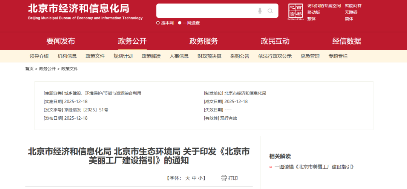Image resolution: width=407 pixels, height=189 pixels.
Task: Open 智能问答 smart Q&A link
Action: coord(353,6)
